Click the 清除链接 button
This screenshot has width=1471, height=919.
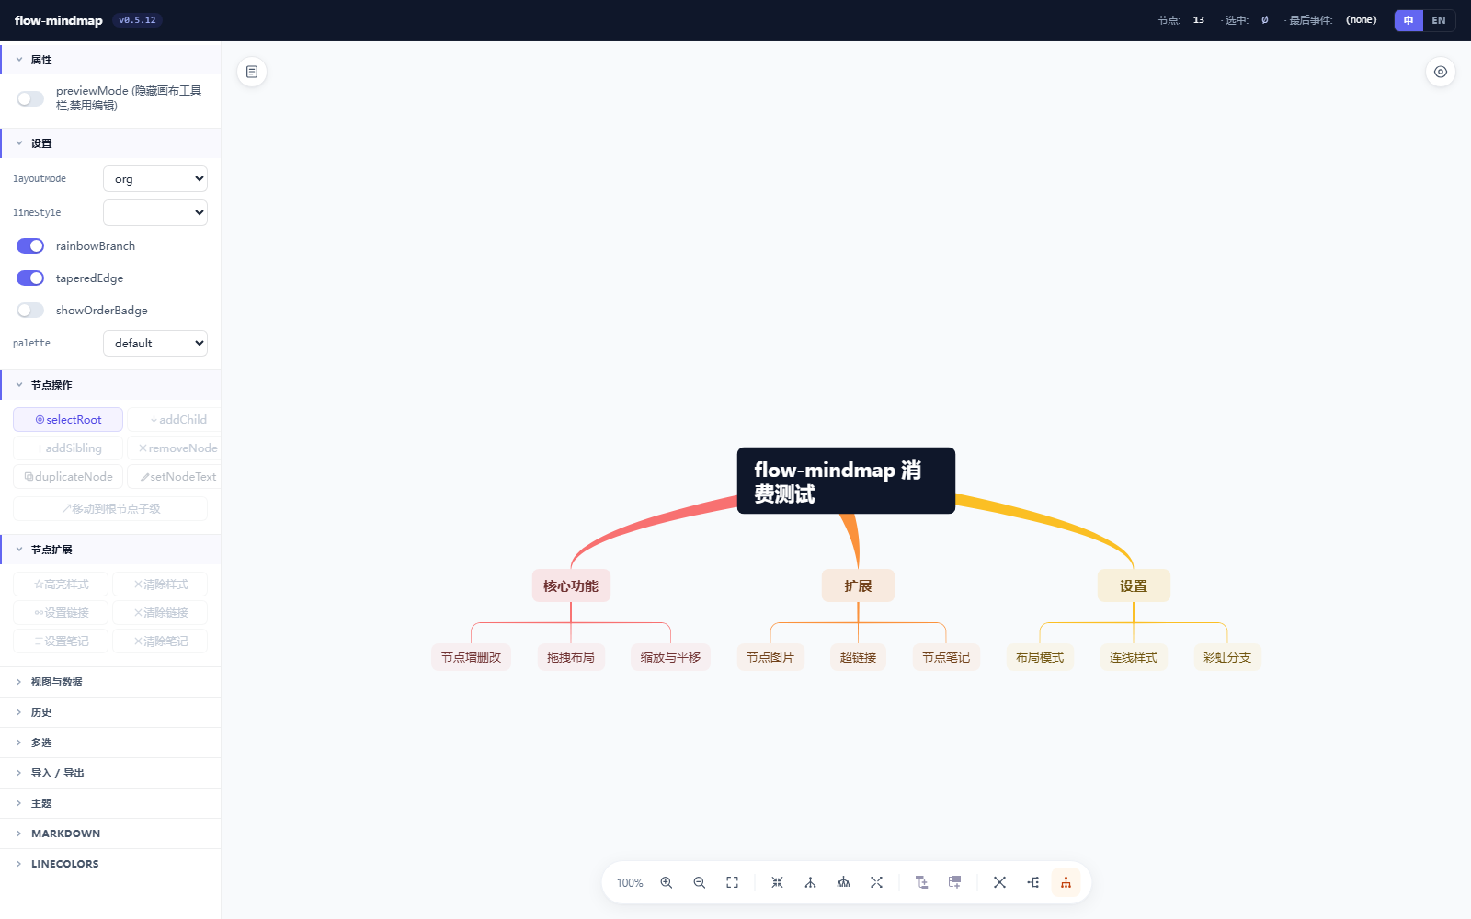[x=160, y=613]
